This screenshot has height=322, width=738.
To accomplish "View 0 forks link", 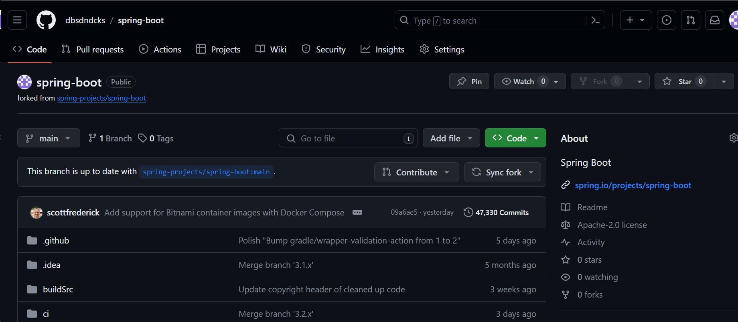I will (590, 294).
